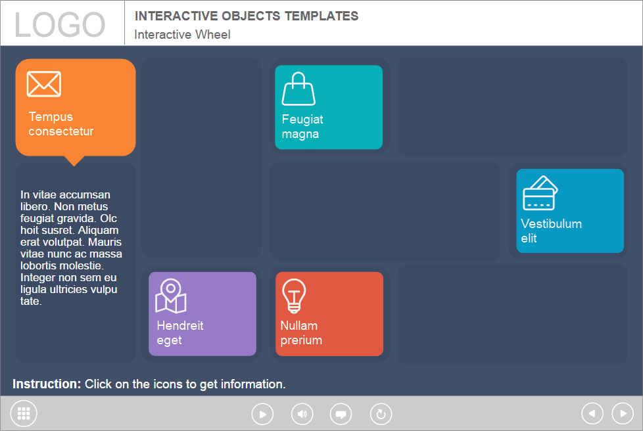Open the Hendreit eget text label
Viewport: 643px width, 431px height.
point(179,333)
